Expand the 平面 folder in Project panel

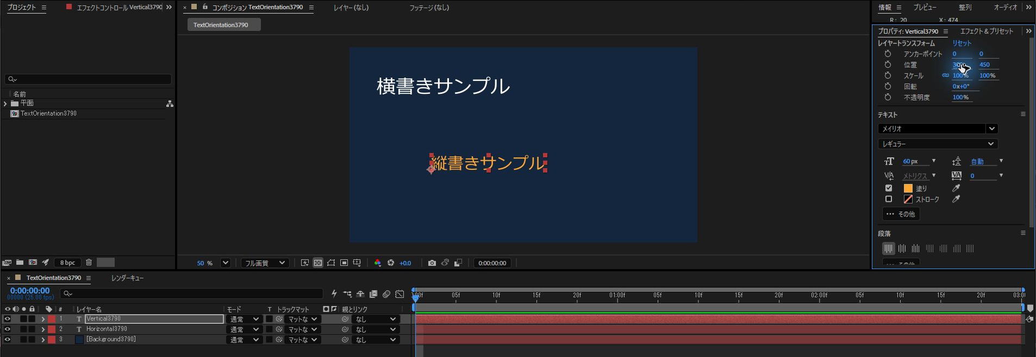click(x=5, y=104)
